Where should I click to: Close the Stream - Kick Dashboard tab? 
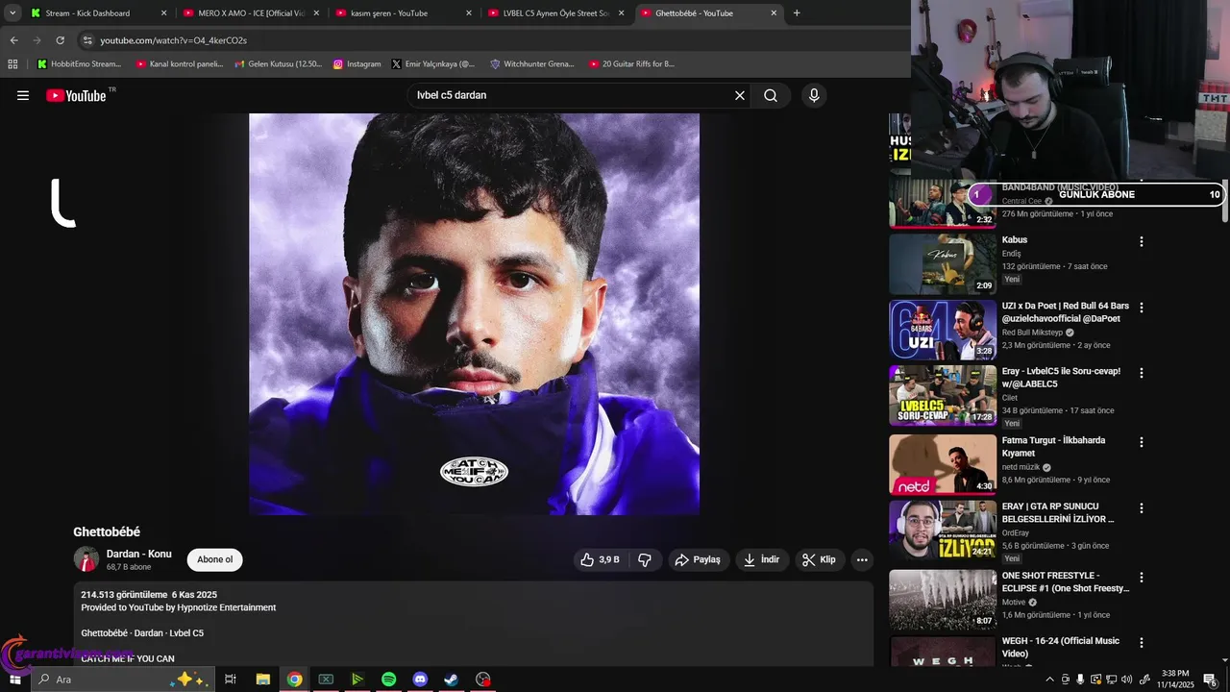pos(163,13)
